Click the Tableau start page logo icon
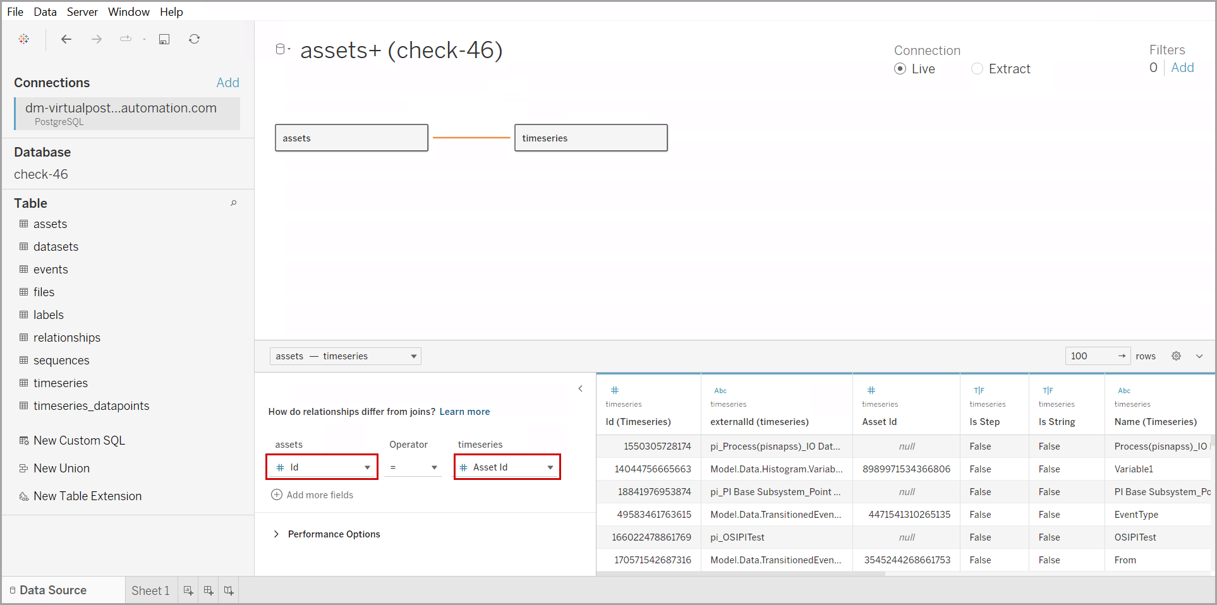The image size is (1217, 605). coord(24,39)
